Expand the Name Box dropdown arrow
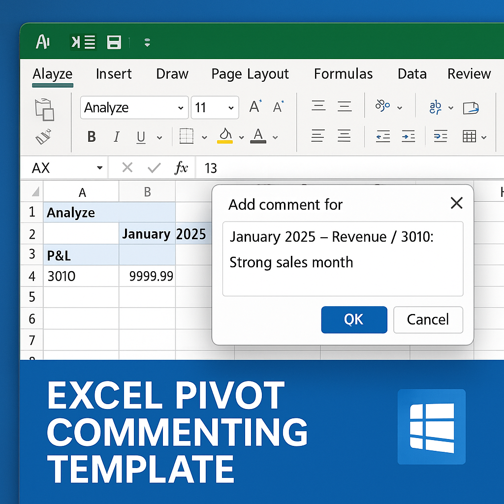504x504 pixels. coord(99,167)
